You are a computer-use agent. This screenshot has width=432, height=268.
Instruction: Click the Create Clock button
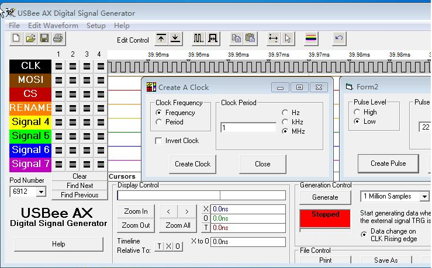click(192, 164)
